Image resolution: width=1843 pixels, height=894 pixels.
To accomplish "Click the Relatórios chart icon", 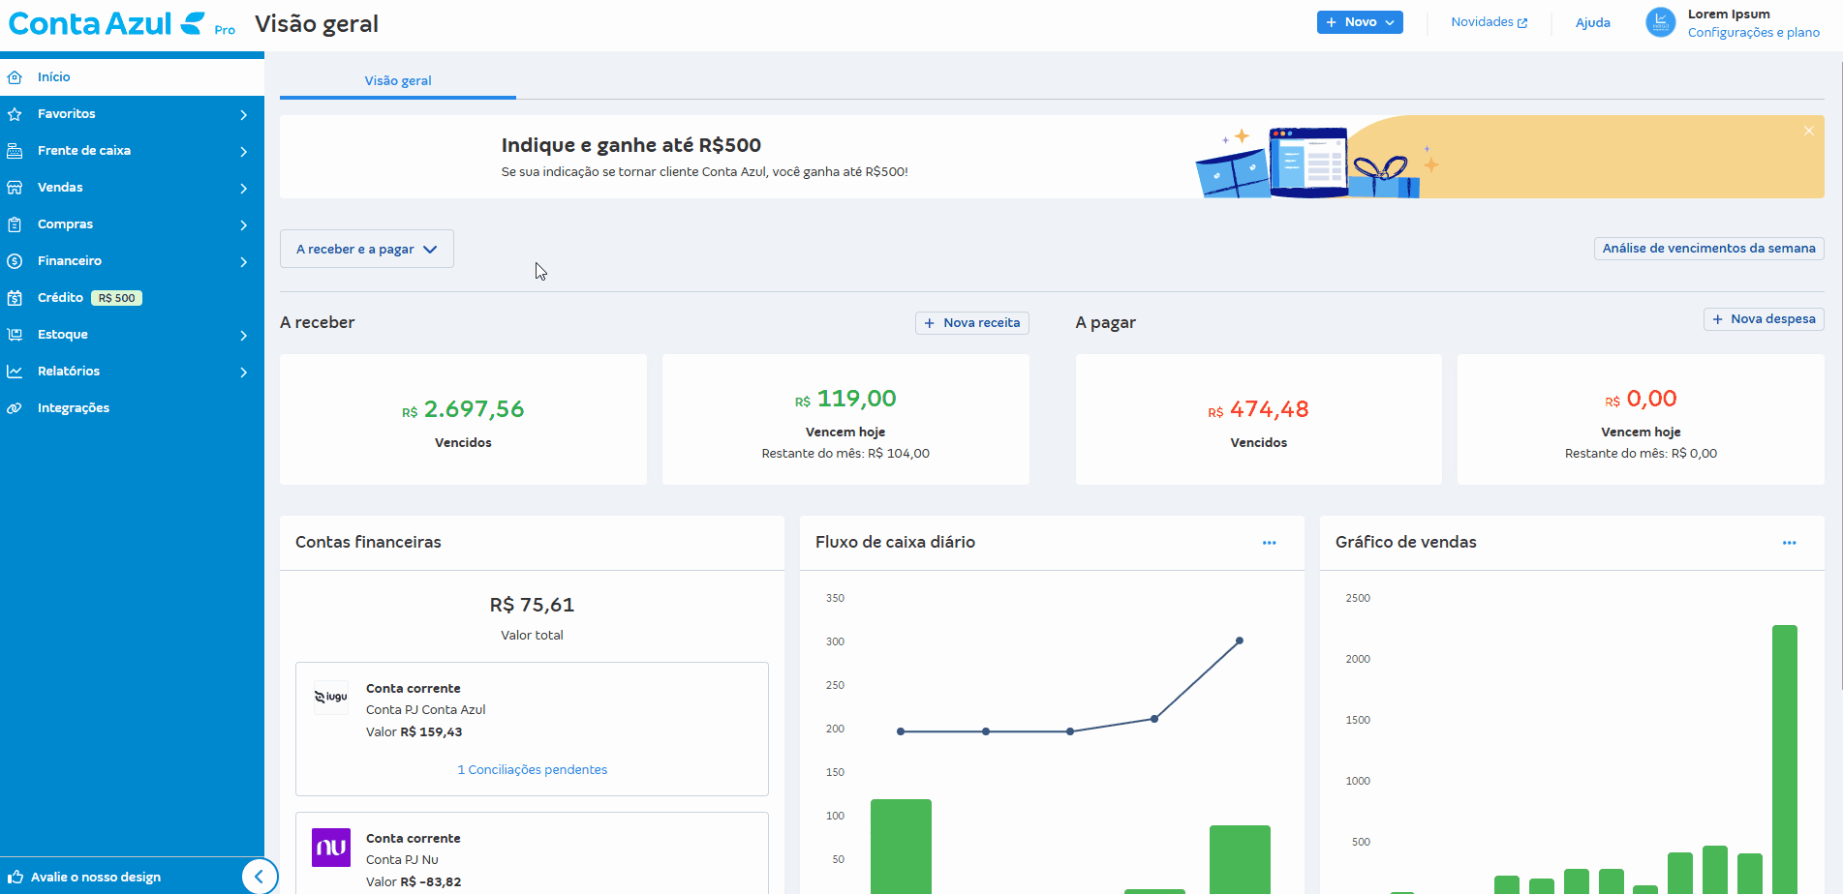I will (x=15, y=372).
